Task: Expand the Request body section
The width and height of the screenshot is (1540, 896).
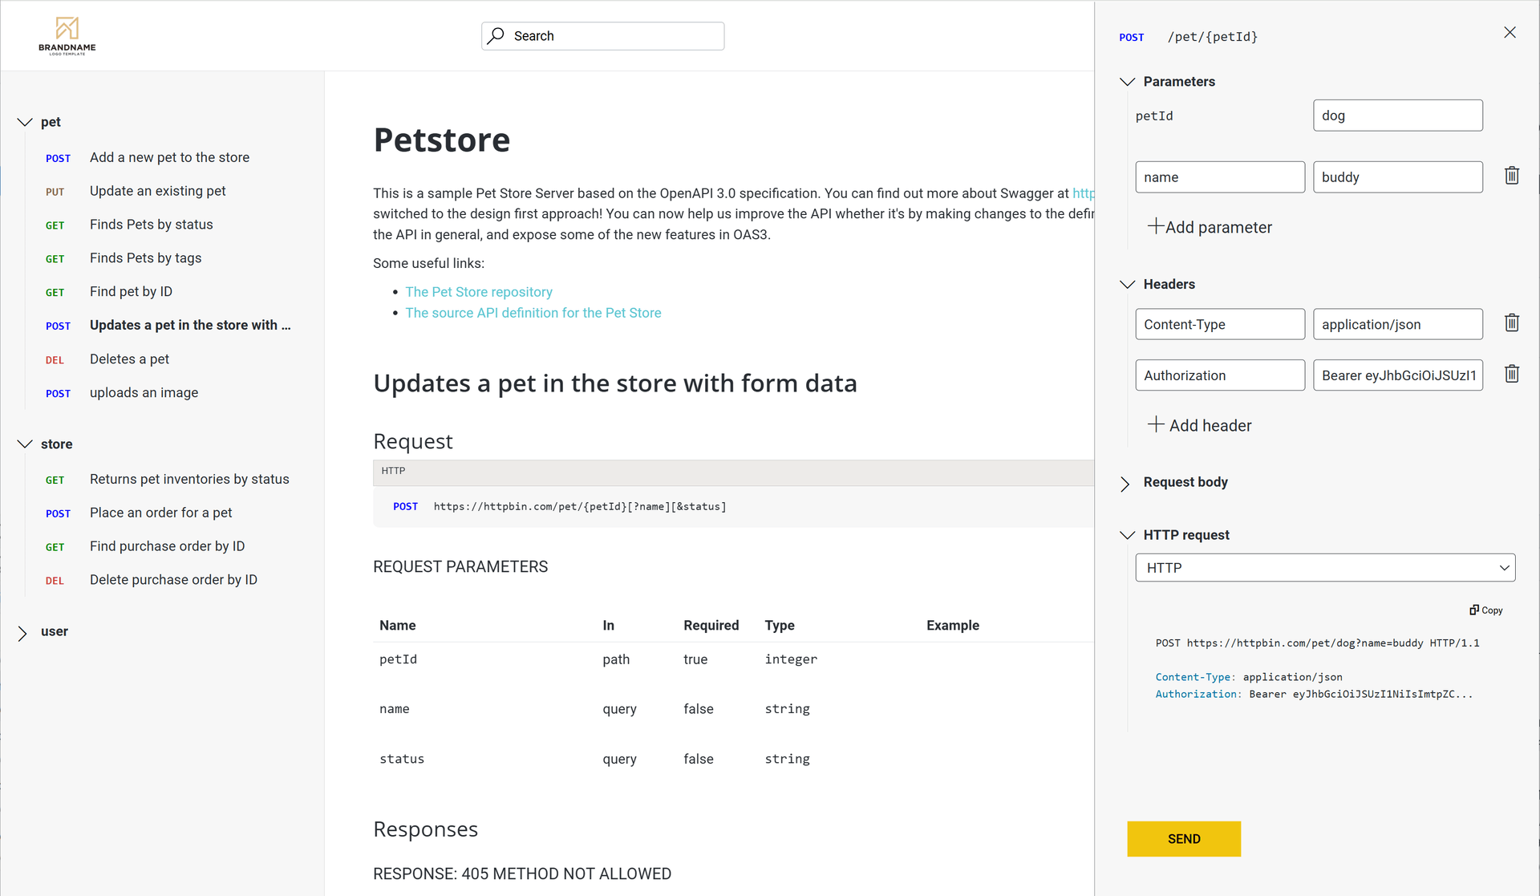Action: (1125, 483)
